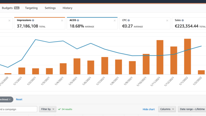The height and width of the screenshot is (116, 206).
Task: Open the History tab
Action: (x=67, y=8)
